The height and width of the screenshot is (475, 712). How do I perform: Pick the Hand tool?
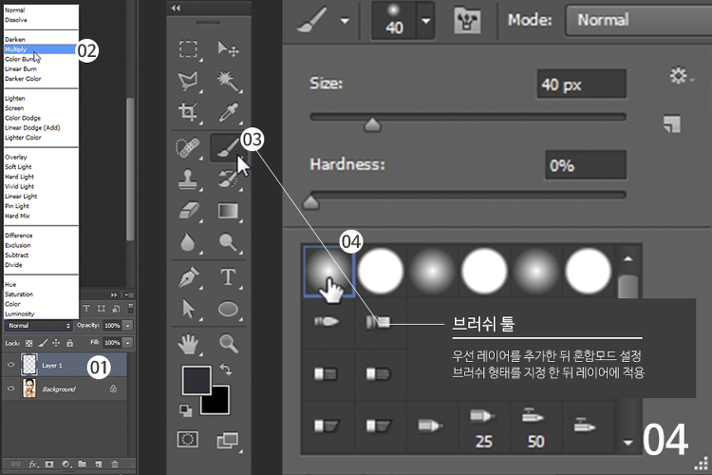pyautogui.click(x=188, y=344)
